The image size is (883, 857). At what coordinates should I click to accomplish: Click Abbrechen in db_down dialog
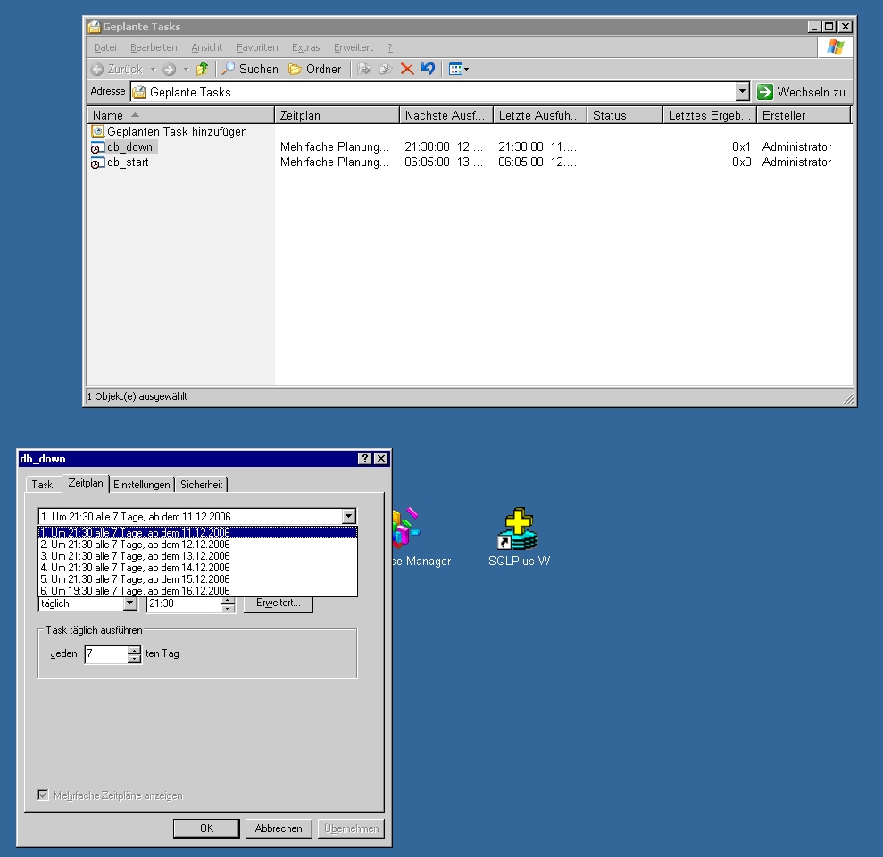click(x=279, y=828)
